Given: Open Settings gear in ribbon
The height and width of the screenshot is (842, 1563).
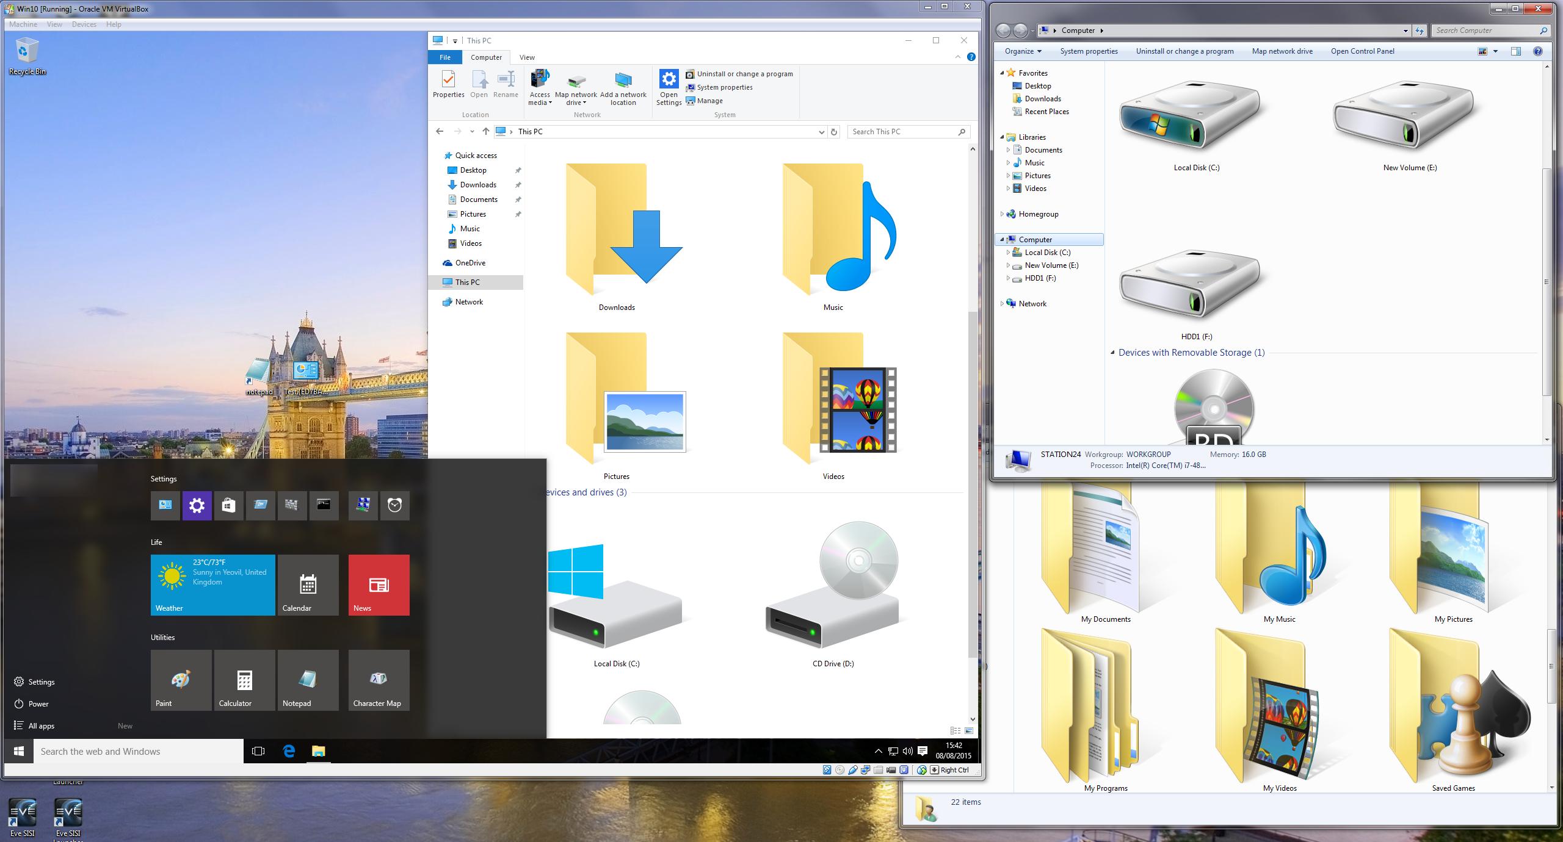Looking at the screenshot, I should 669,80.
